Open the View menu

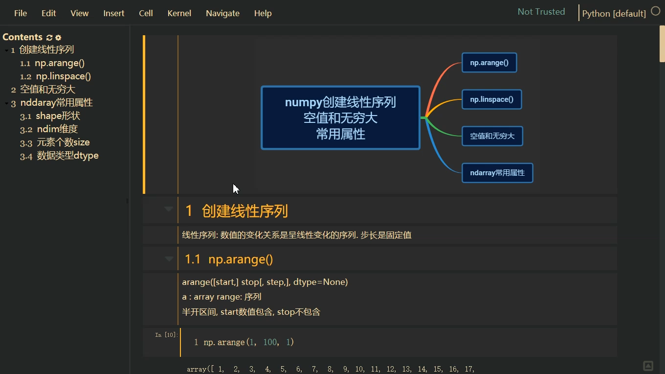tap(79, 13)
